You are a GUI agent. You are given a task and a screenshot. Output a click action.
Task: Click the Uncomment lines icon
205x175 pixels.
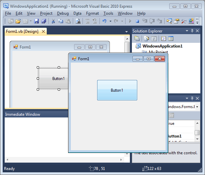95,21
